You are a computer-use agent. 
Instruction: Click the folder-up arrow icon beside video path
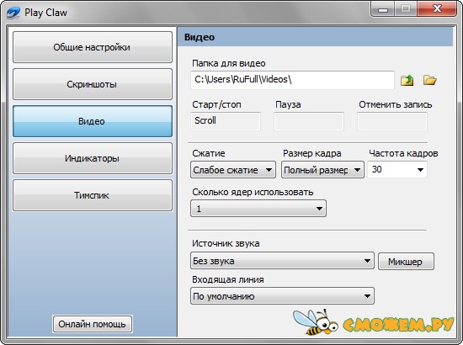pos(407,80)
